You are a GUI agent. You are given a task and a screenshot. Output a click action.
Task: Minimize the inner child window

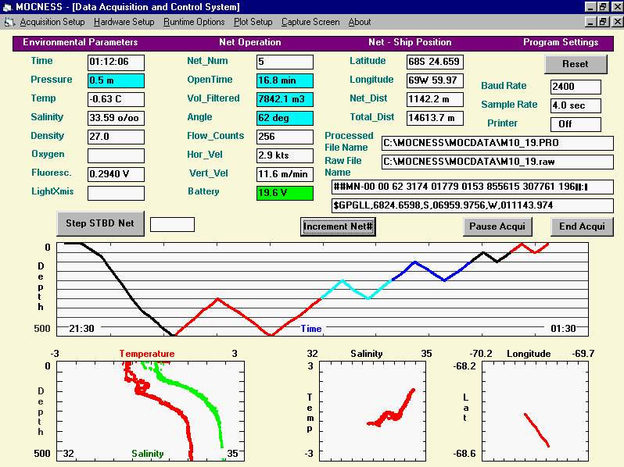[591, 21]
